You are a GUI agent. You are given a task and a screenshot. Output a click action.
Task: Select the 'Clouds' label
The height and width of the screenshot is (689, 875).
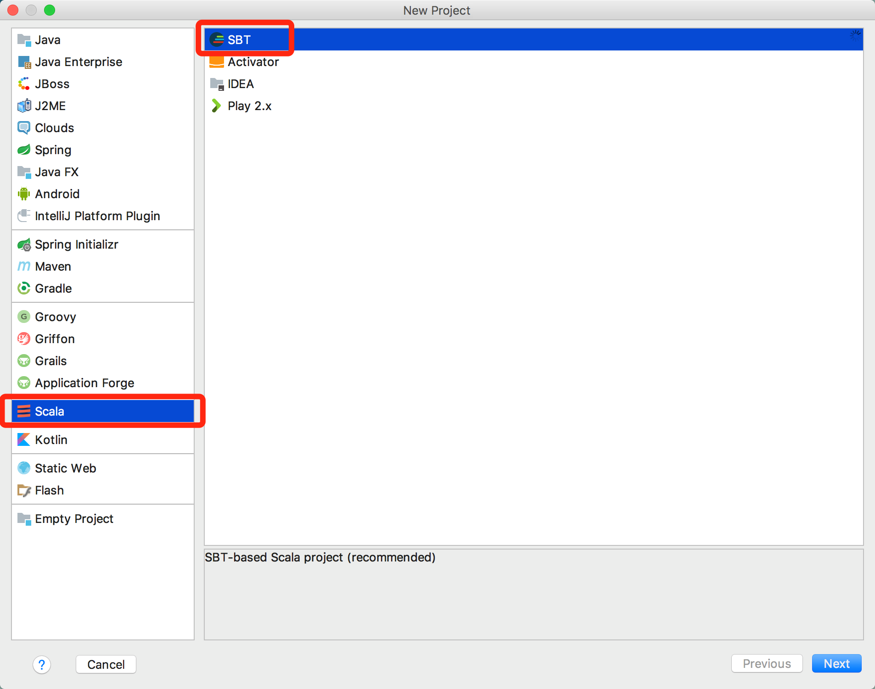55,128
